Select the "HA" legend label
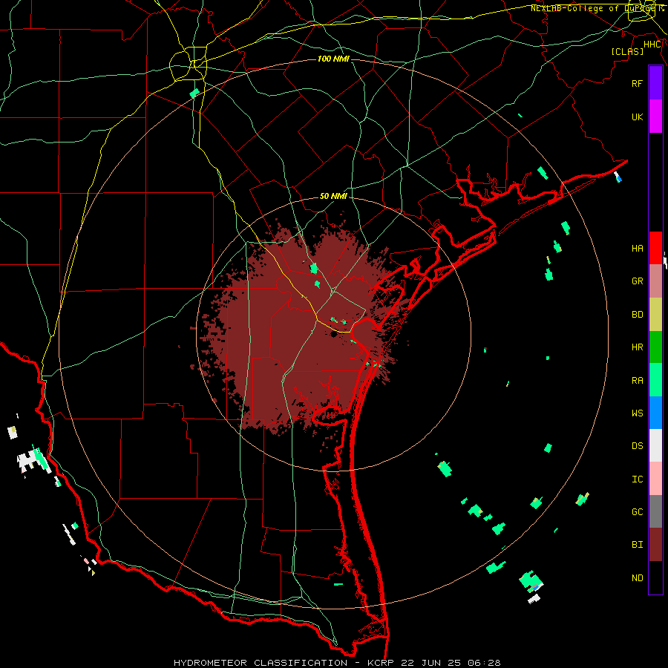 (x=637, y=248)
